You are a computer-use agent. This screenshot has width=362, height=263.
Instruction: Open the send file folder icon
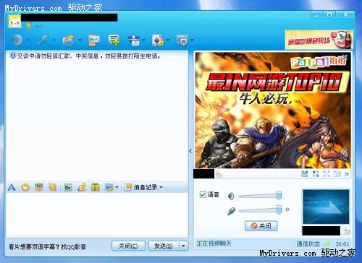click(x=68, y=40)
